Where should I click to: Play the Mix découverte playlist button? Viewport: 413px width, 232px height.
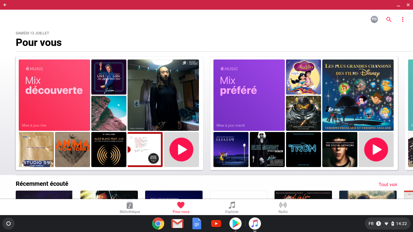point(181,150)
